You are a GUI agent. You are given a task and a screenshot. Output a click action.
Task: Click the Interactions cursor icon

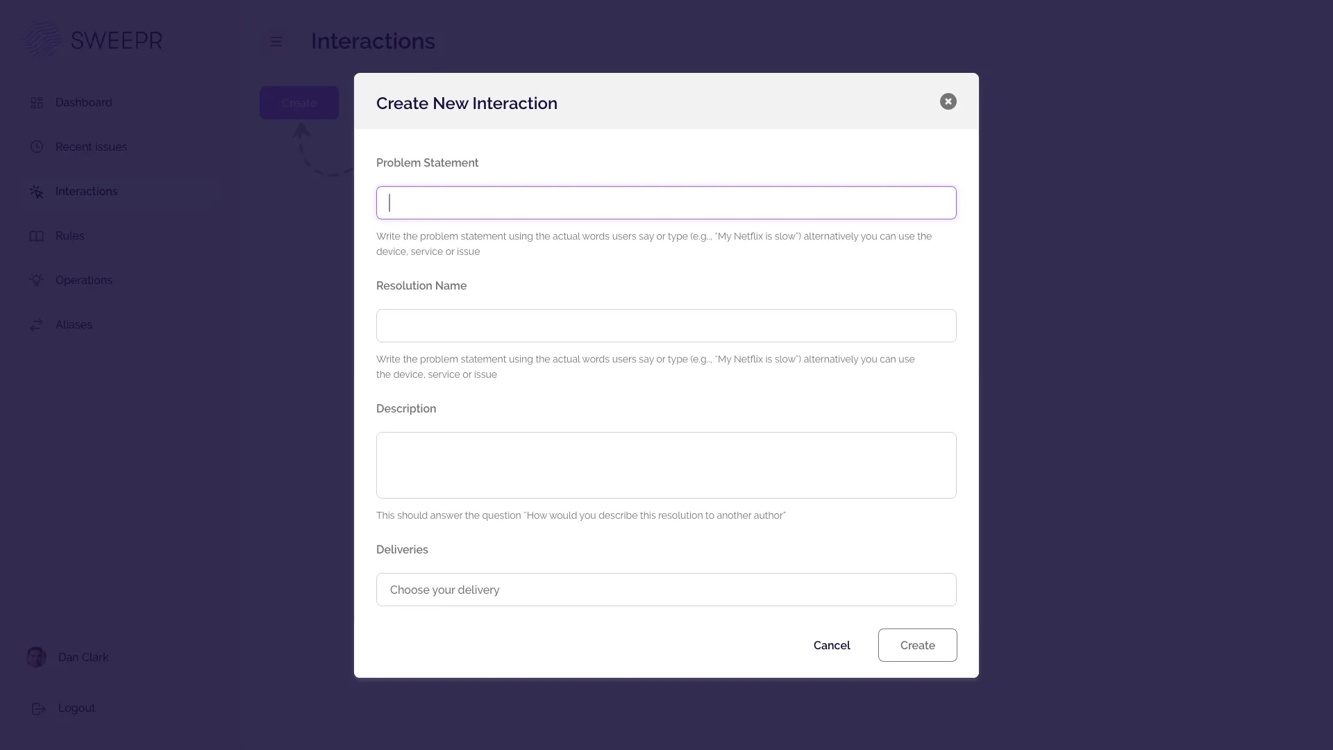(37, 192)
